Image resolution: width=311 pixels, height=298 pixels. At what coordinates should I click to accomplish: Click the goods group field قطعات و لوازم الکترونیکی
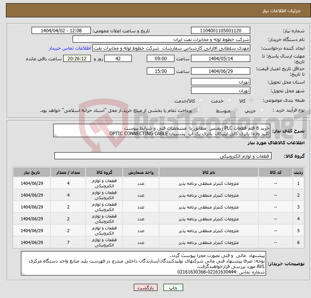point(163,156)
